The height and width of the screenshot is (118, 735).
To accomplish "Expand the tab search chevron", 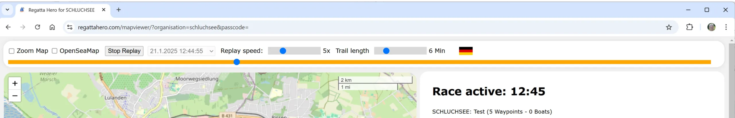I will tap(7, 10).
